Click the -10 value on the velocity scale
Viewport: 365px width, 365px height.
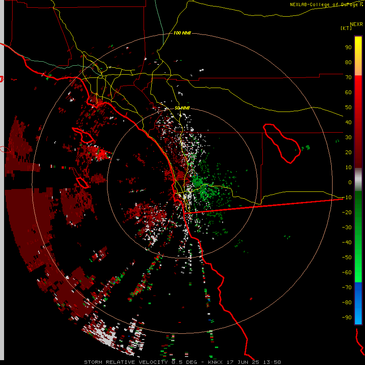tap(347, 198)
